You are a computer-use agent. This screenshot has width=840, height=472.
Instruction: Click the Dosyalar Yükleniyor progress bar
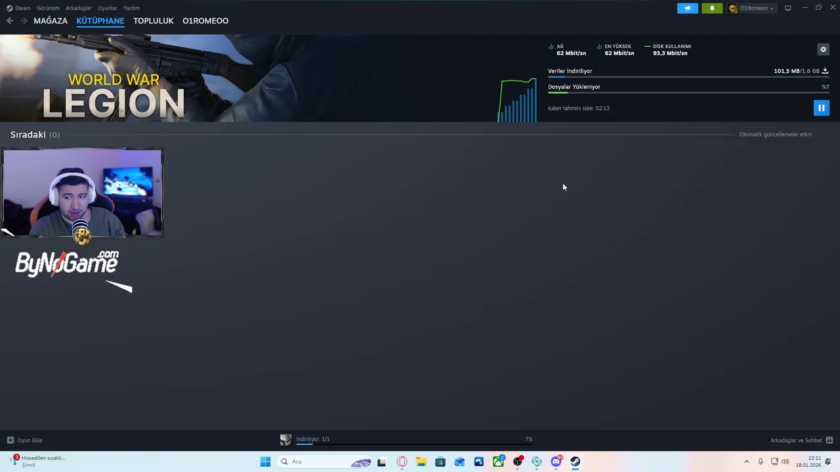[688, 92]
